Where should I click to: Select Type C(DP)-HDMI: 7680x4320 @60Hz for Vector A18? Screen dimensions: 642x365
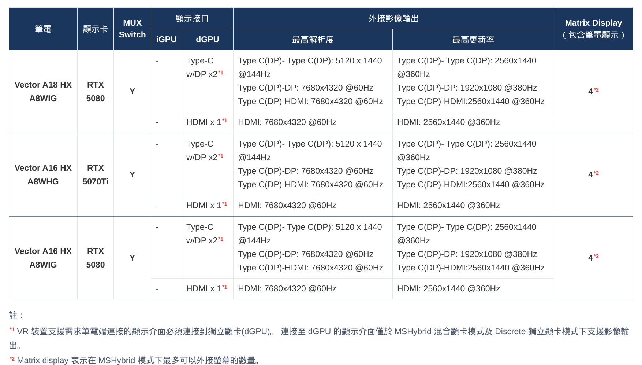coord(310,102)
